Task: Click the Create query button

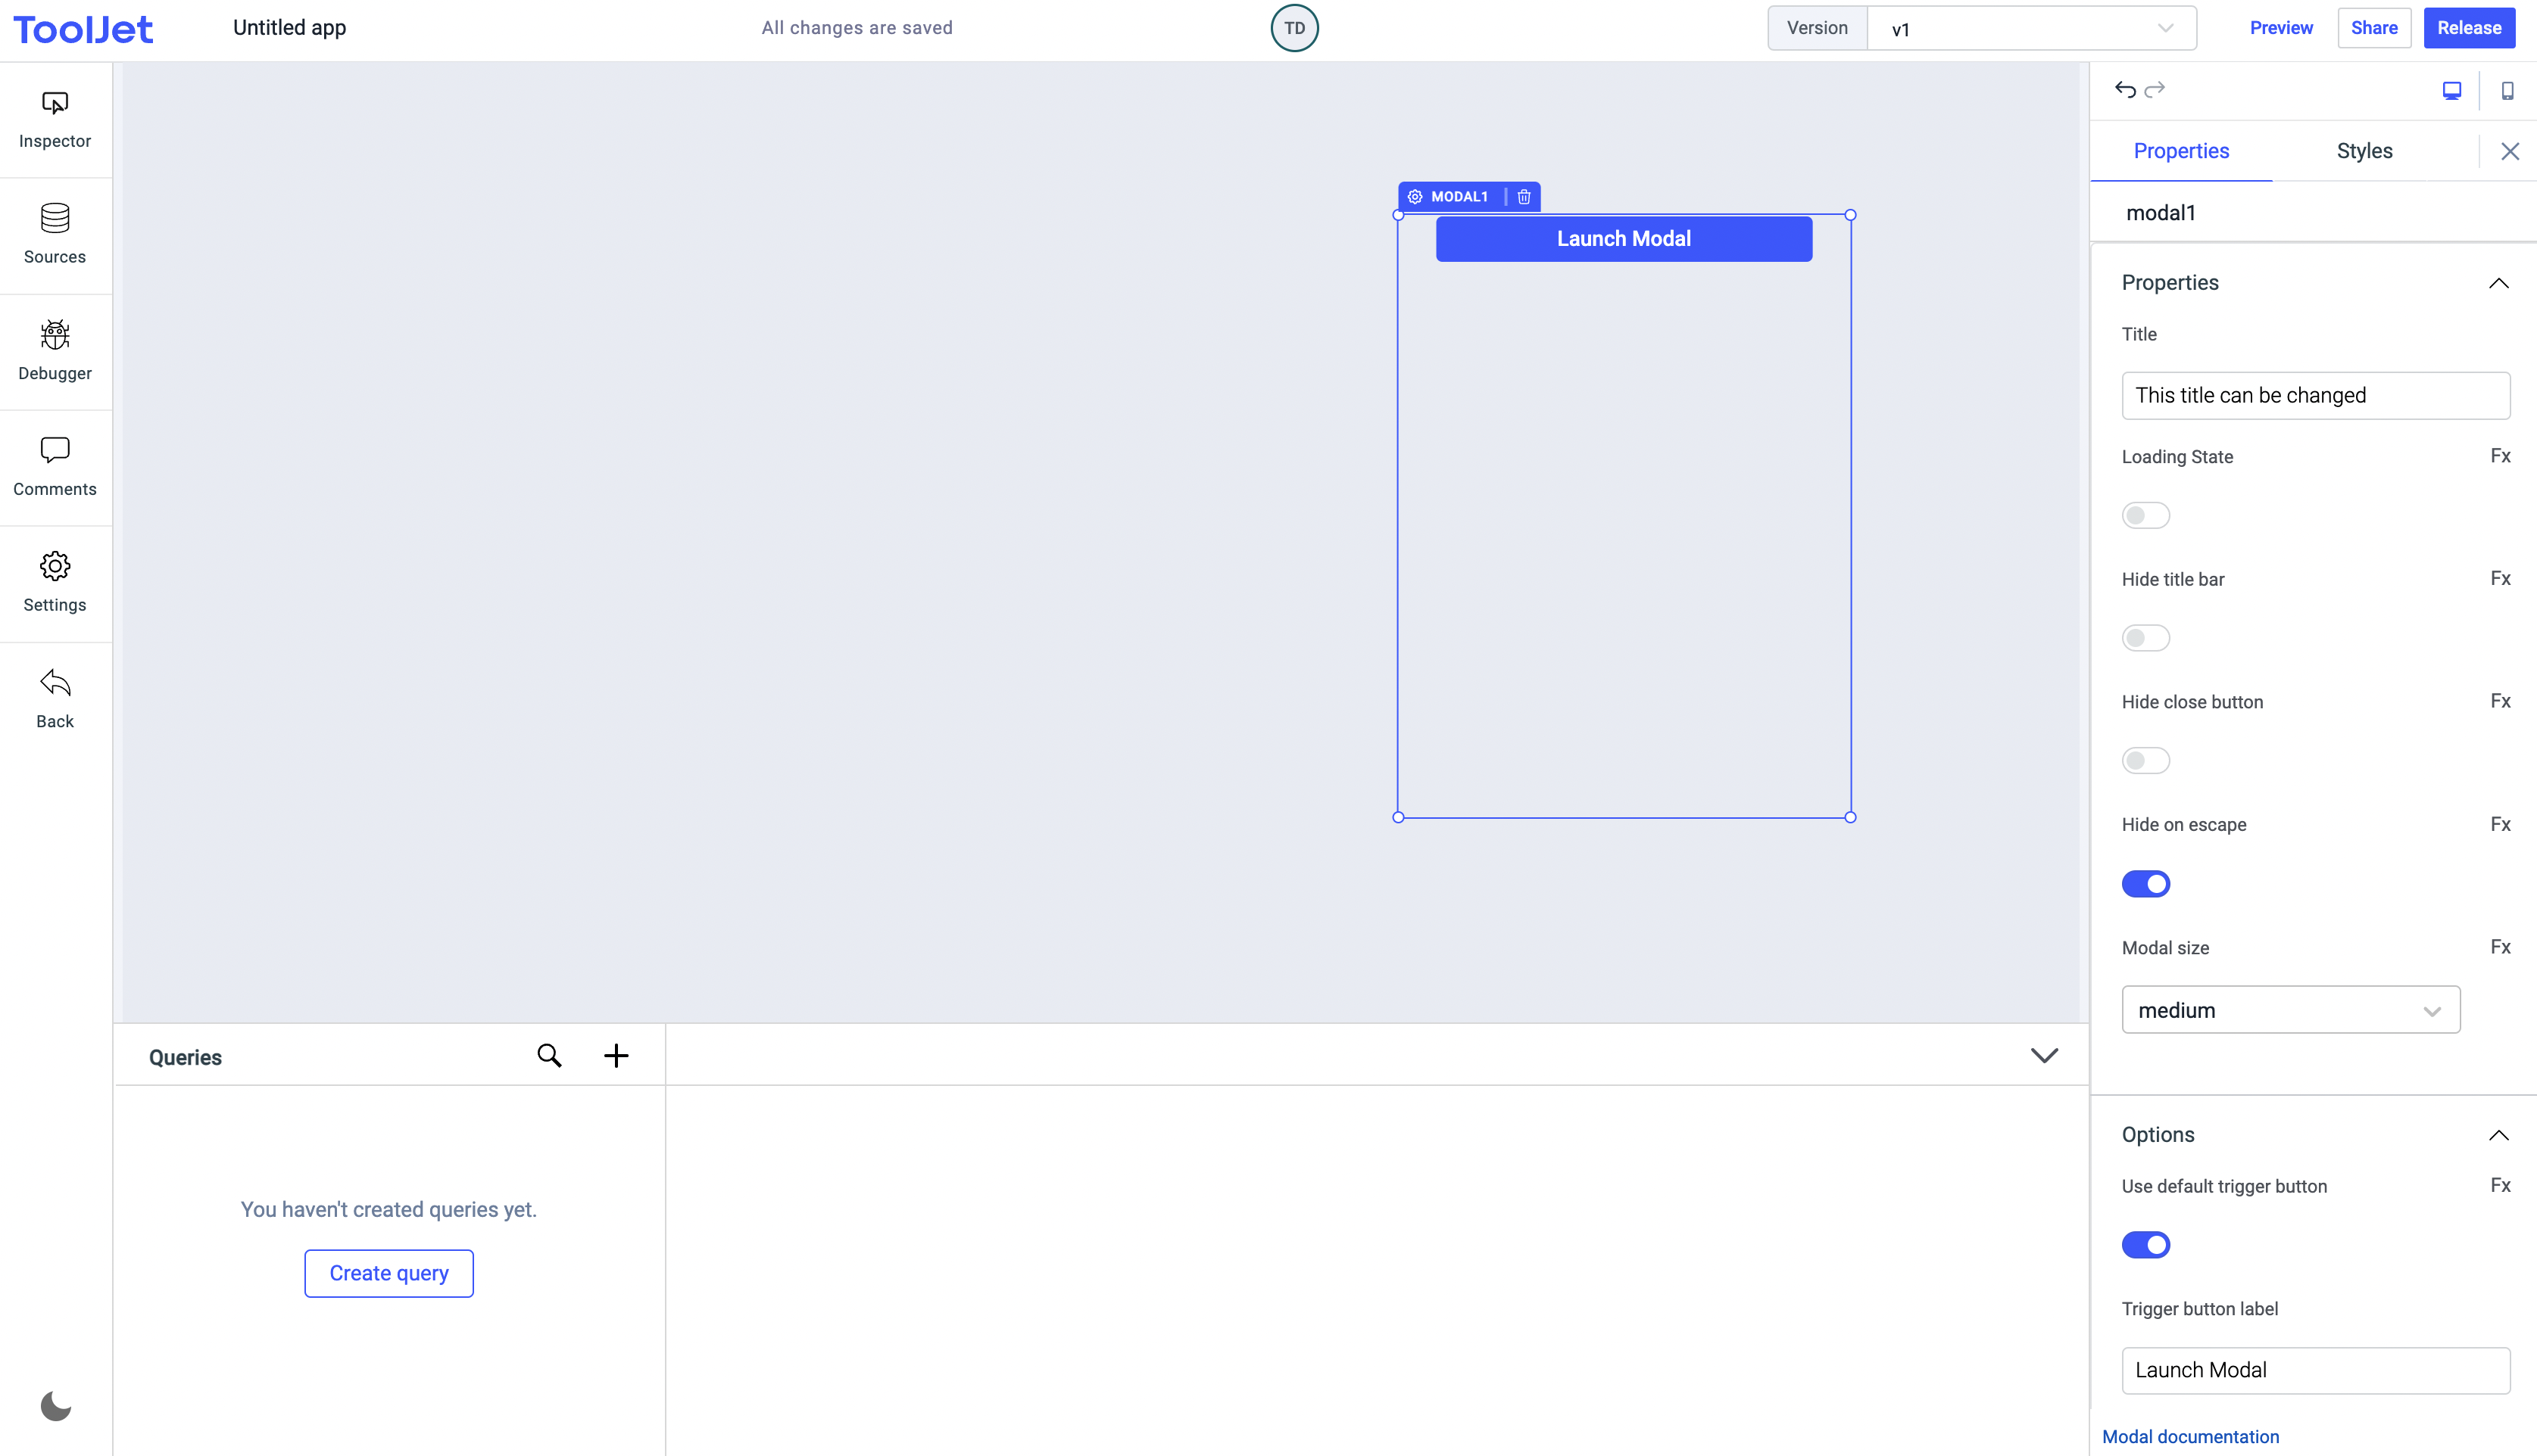Action: point(389,1273)
